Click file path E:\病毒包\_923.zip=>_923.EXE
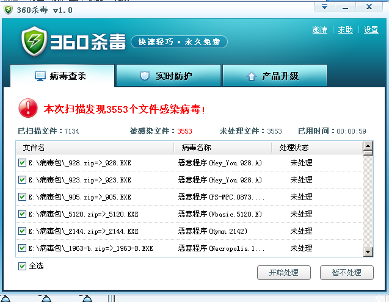The image size is (389, 302). click(x=79, y=180)
